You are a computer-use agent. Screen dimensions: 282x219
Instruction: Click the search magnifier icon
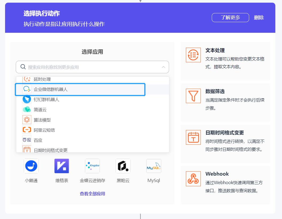coord(23,67)
